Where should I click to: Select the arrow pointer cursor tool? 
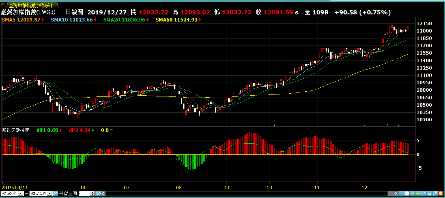(x=401, y=193)
